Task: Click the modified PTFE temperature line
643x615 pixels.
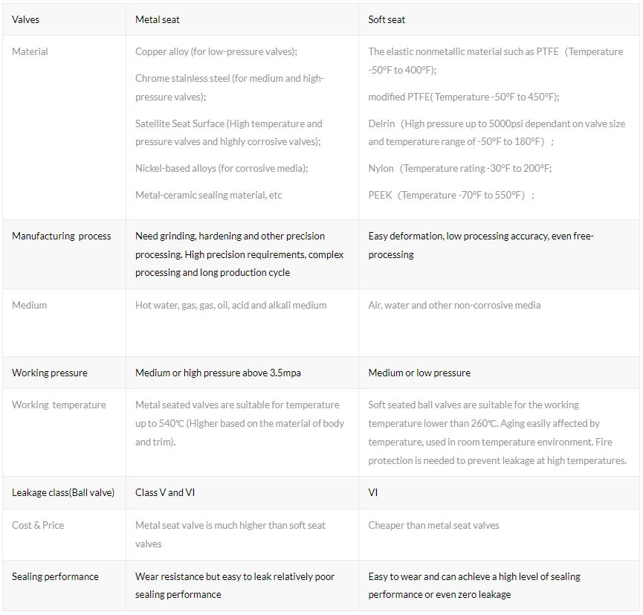Action: 464,97
